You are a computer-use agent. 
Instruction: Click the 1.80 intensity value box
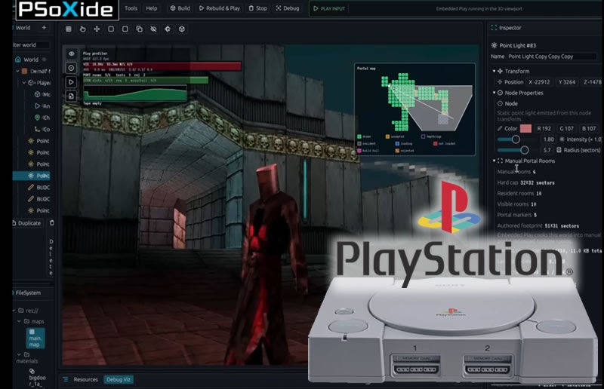548,139
